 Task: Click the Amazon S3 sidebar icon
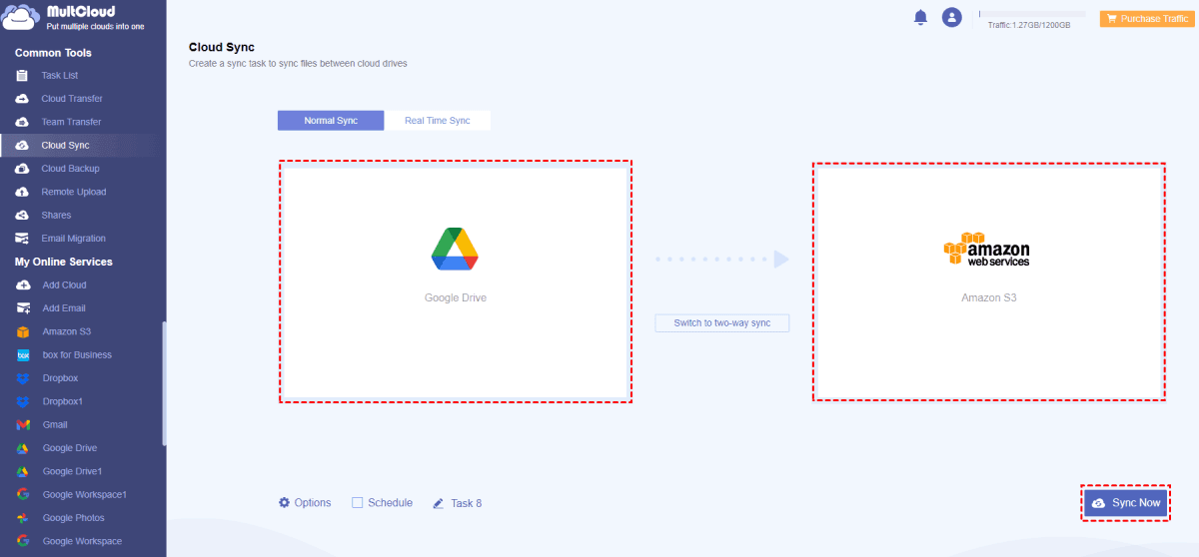click(x=23, y=331)
